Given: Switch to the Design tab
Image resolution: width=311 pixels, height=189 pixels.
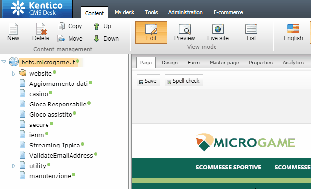Looking at the screenshot, I should point(169,63).
